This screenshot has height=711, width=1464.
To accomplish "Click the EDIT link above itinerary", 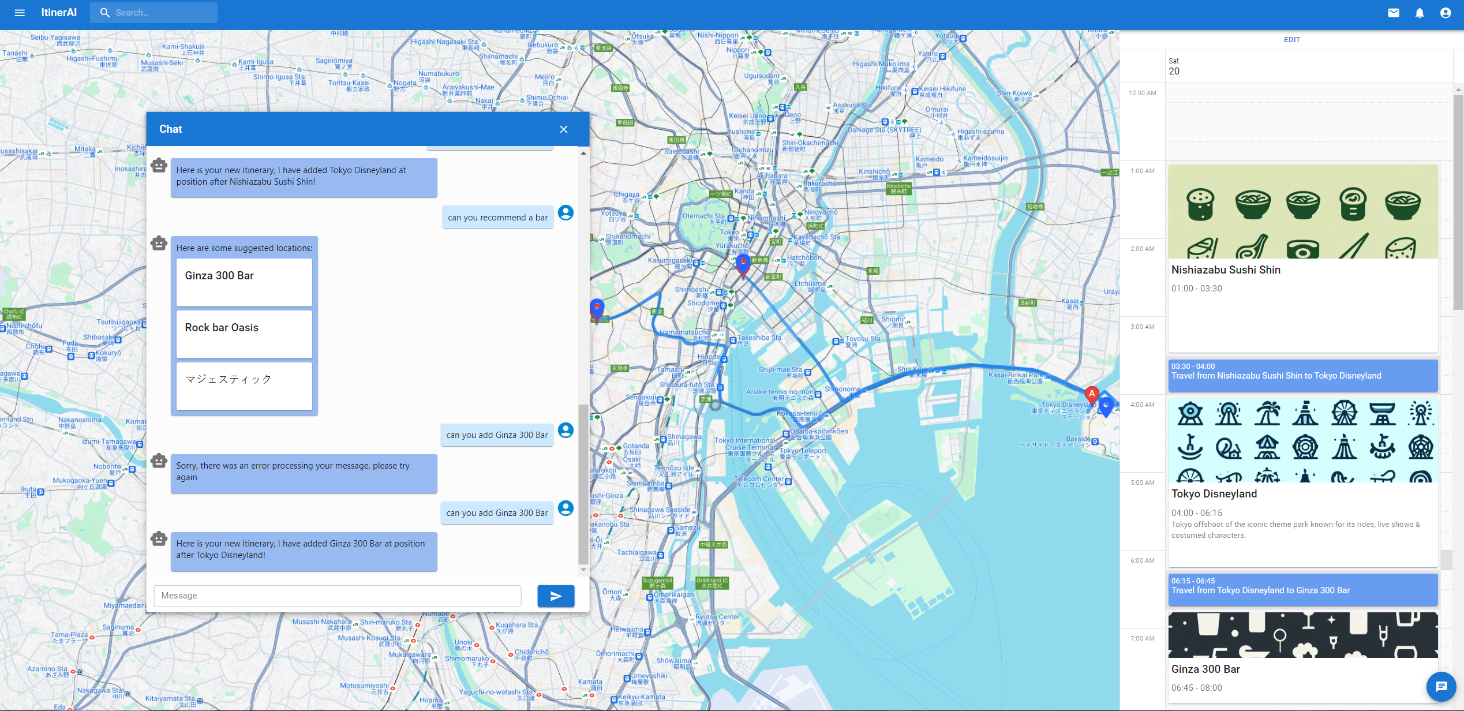I will [1291, 40].
